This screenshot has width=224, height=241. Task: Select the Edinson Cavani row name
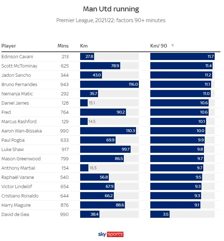[17, 56]
